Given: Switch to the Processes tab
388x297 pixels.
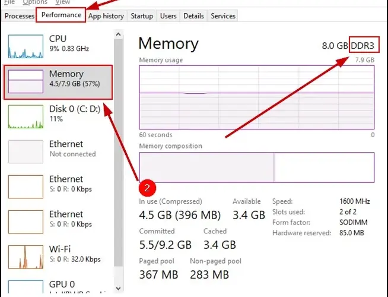Looking at the screenshot, I should click(20, 16).
